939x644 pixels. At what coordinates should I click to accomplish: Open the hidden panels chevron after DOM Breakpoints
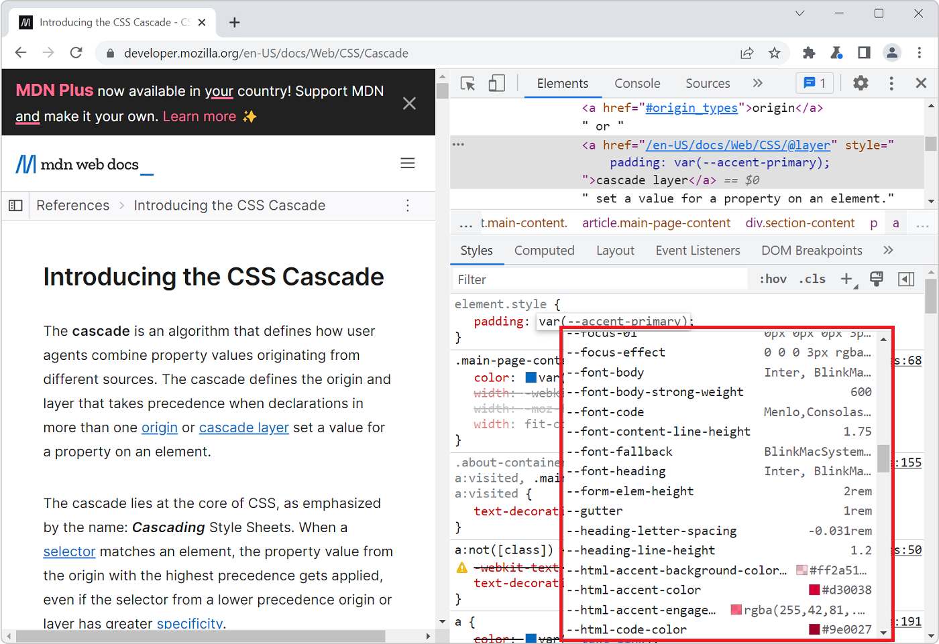pos(888,249)
